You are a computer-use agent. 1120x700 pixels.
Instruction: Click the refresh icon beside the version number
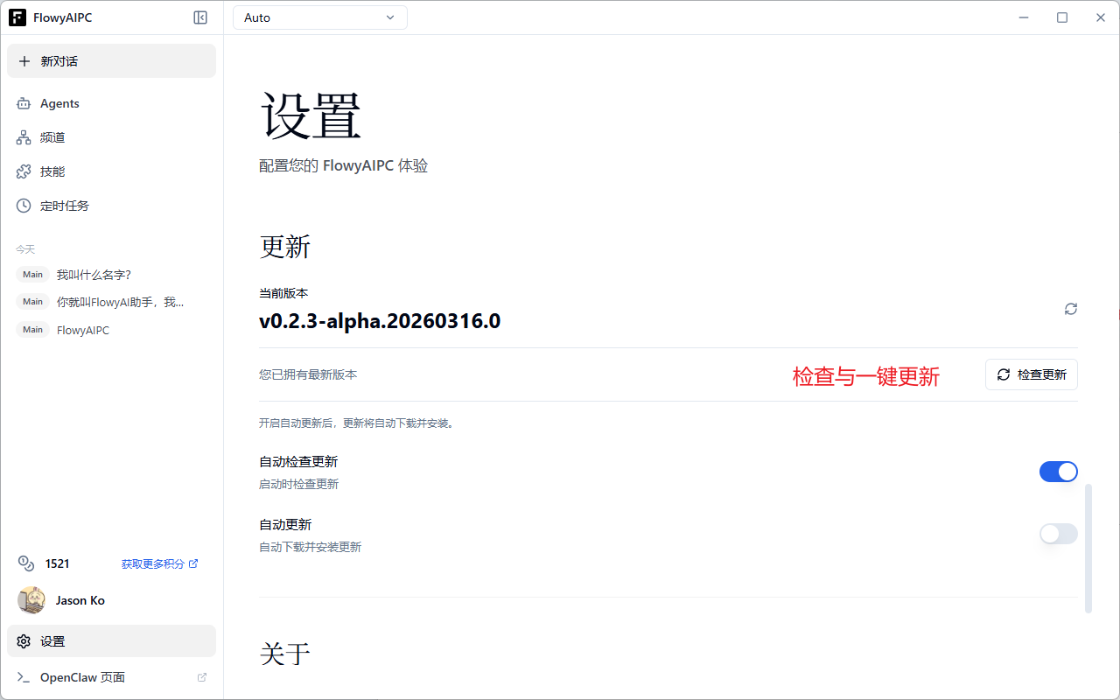click(x=1070, y=309)
